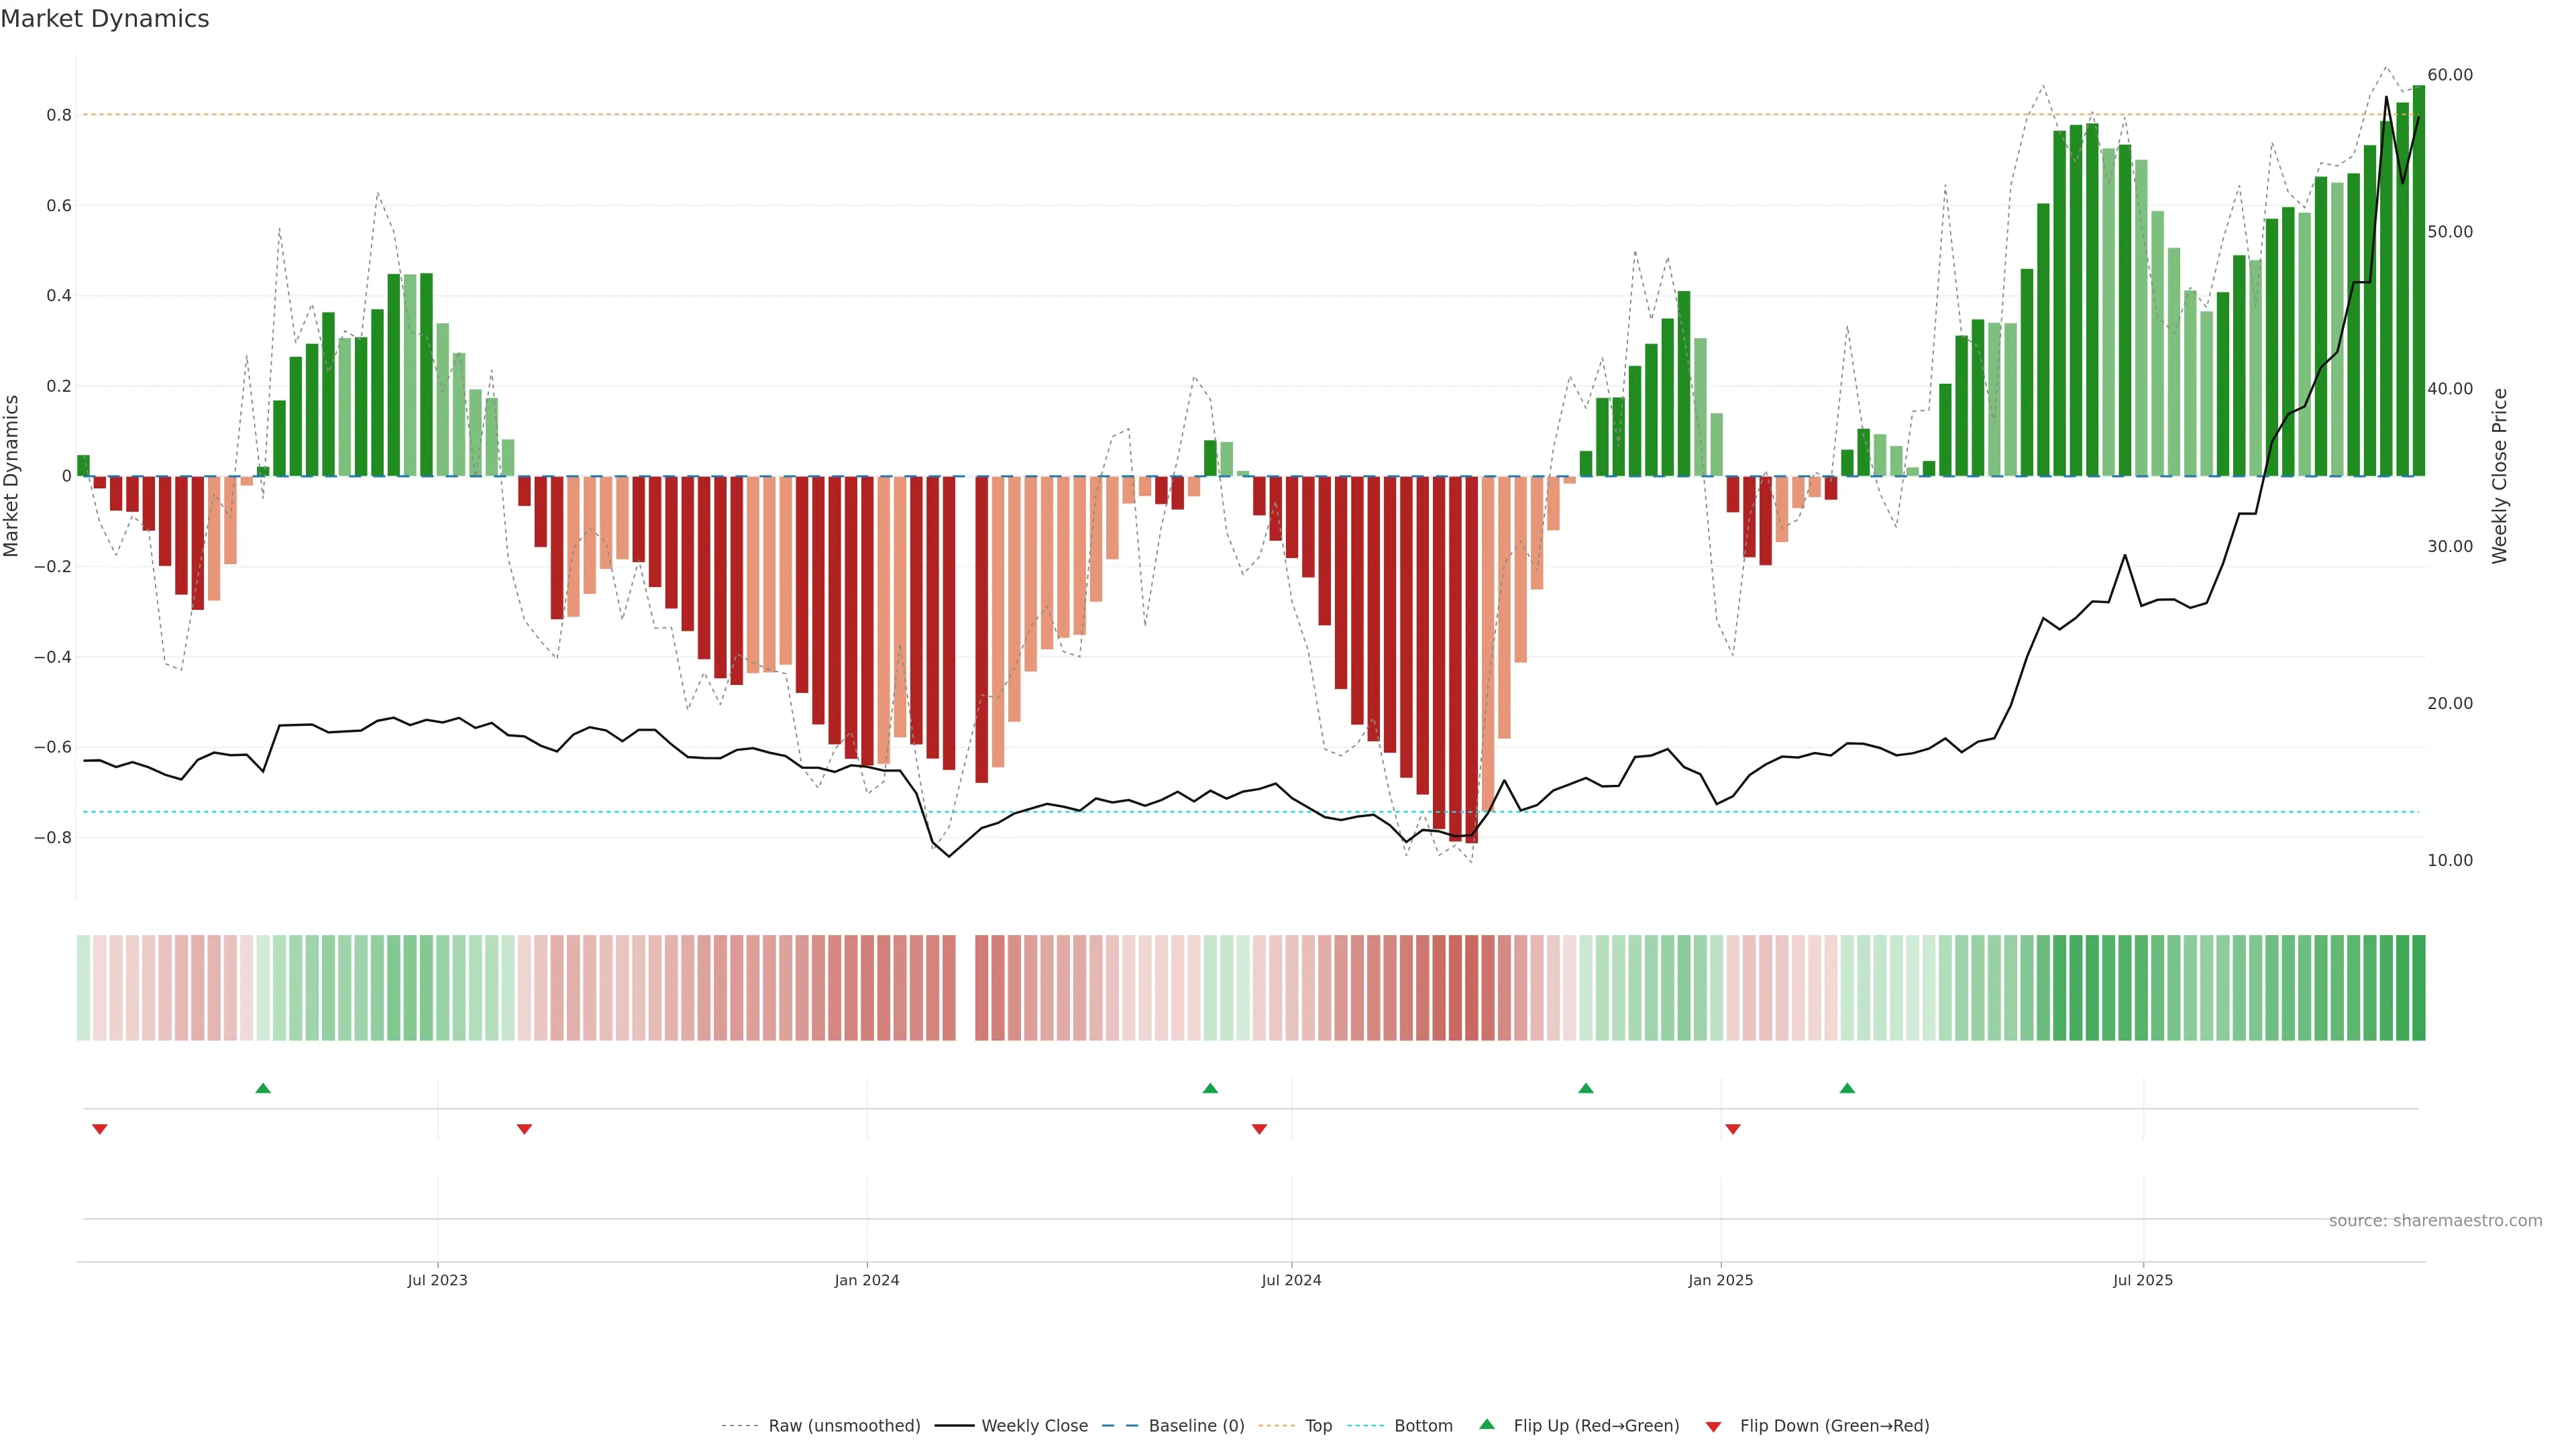Toggle the Baseline (0) legend entry
This screenshot has width=2576, height=1449.
1196,1426
